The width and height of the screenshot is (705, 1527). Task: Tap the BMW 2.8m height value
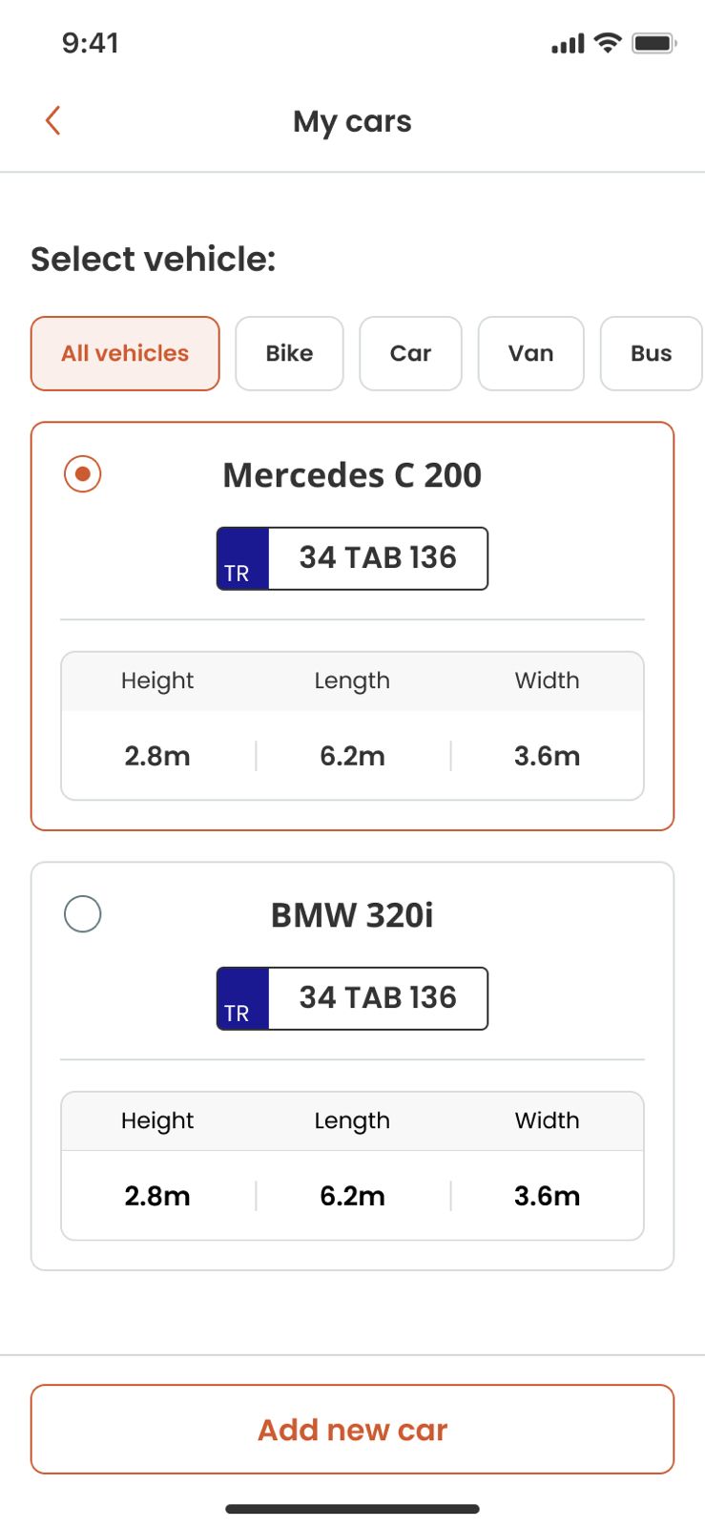click(157, 1197)
